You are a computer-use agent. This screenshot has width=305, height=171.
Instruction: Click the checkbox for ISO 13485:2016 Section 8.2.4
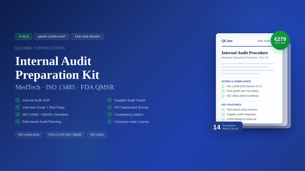[x=223, y=87]
